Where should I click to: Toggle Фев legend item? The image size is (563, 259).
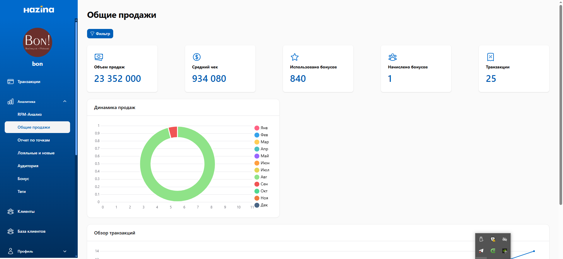(261, 135)
